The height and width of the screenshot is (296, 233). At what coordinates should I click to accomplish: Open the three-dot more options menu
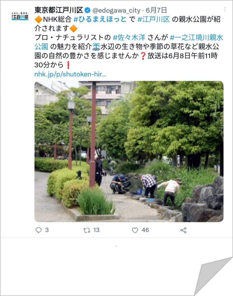click(x=225, y=9)
